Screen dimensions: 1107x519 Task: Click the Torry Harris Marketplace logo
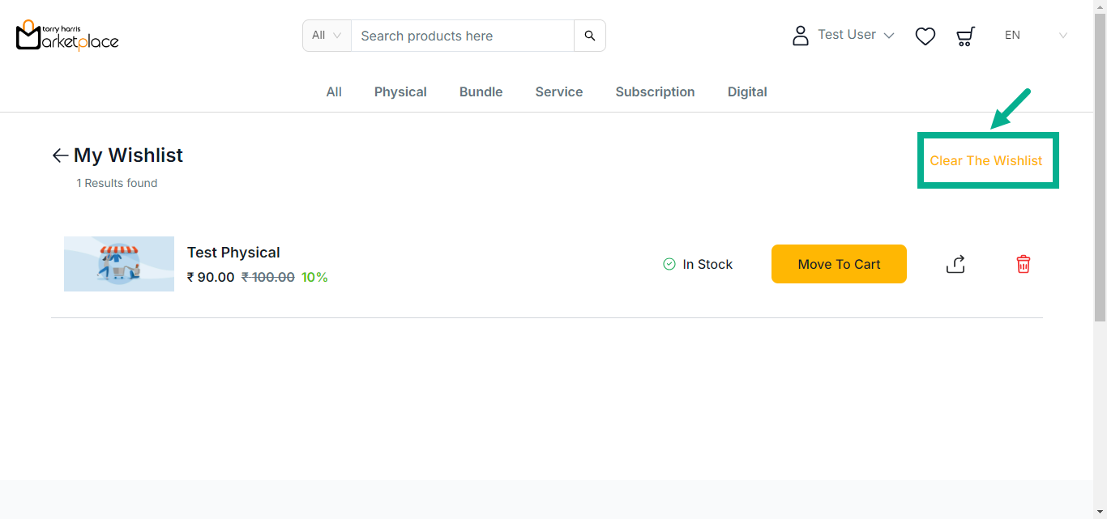(67, 36)
